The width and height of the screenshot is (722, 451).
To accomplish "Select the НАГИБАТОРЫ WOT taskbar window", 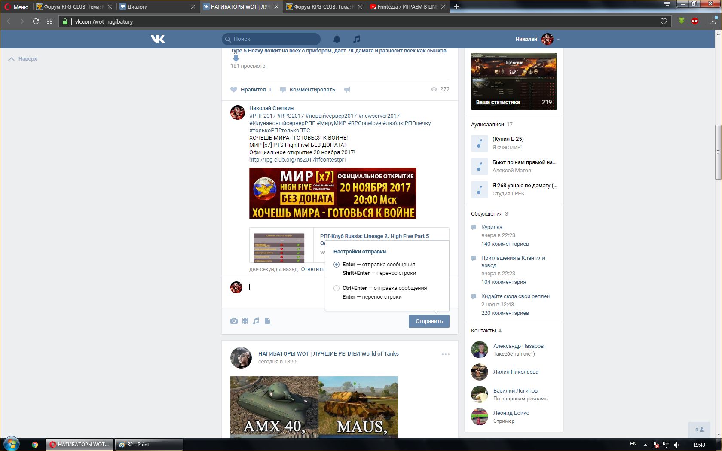I will coord(80,445).
